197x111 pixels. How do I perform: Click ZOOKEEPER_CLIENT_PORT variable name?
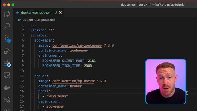63,61
